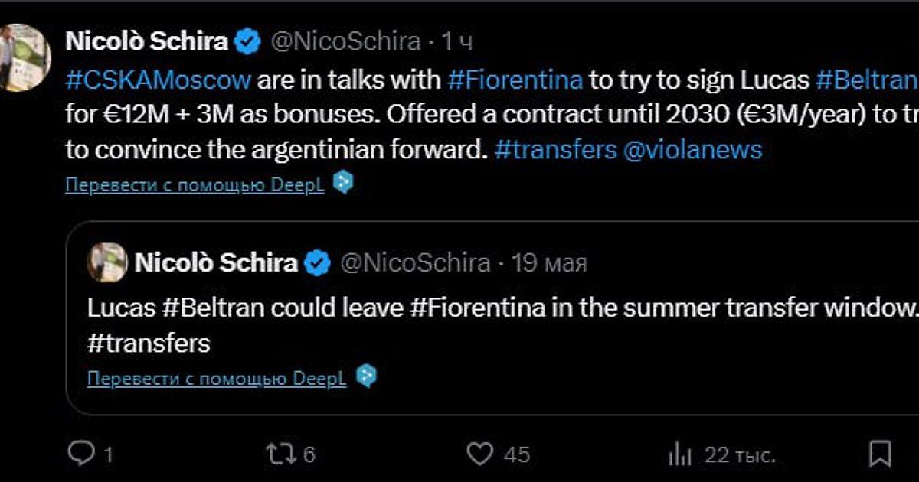
Task: Open the #Beltran hashtag in main tweet
Action: click(x=866, y=80)
